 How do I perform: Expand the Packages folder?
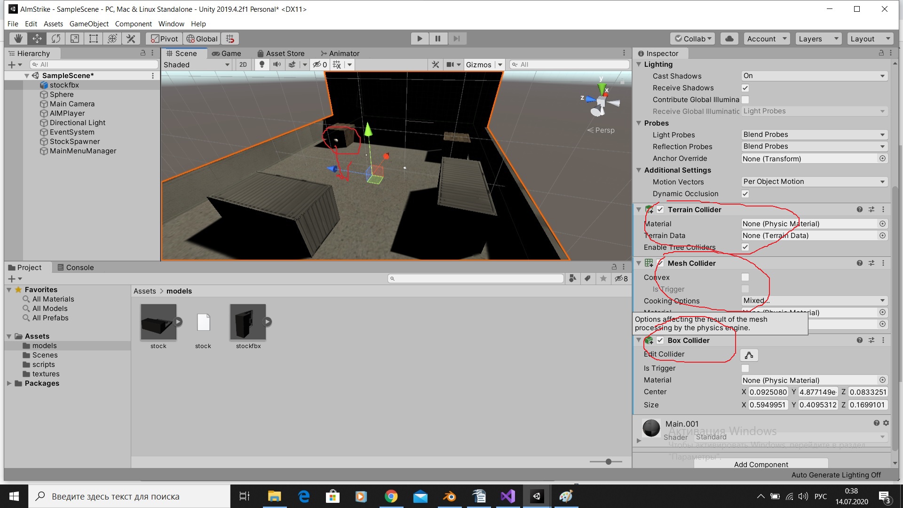pos(9,383)
